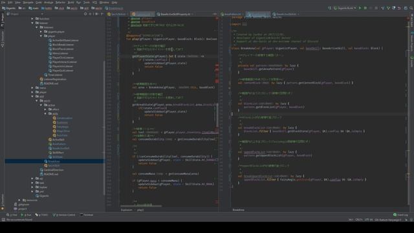
Task: Open the VCS menu
Action: (x=94, y=3)
